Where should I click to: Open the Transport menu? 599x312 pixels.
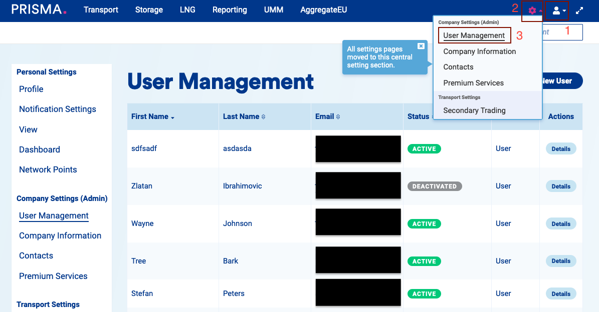coord(101,10)
